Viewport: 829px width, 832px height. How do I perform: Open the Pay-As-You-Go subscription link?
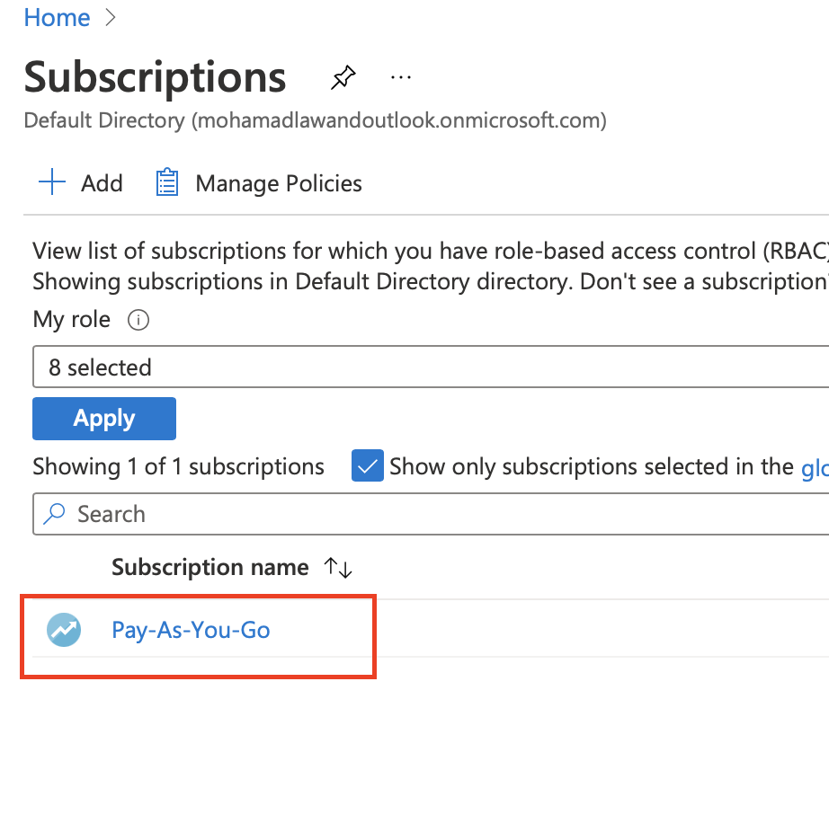pyautogui.click(x=191, y=630)
